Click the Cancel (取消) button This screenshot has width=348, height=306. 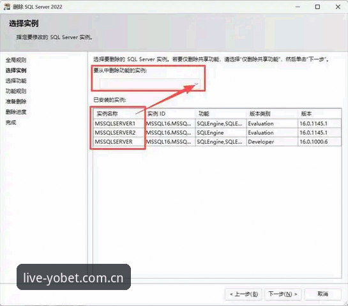(x=322, y=294)
